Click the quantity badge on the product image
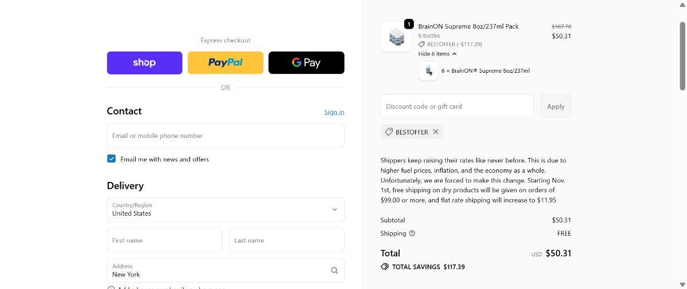687x289 pixels. [x=409, y=24]
